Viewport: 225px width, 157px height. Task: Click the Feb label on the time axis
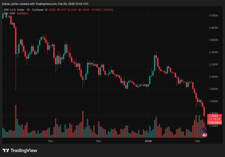click(x=197, y=141)
